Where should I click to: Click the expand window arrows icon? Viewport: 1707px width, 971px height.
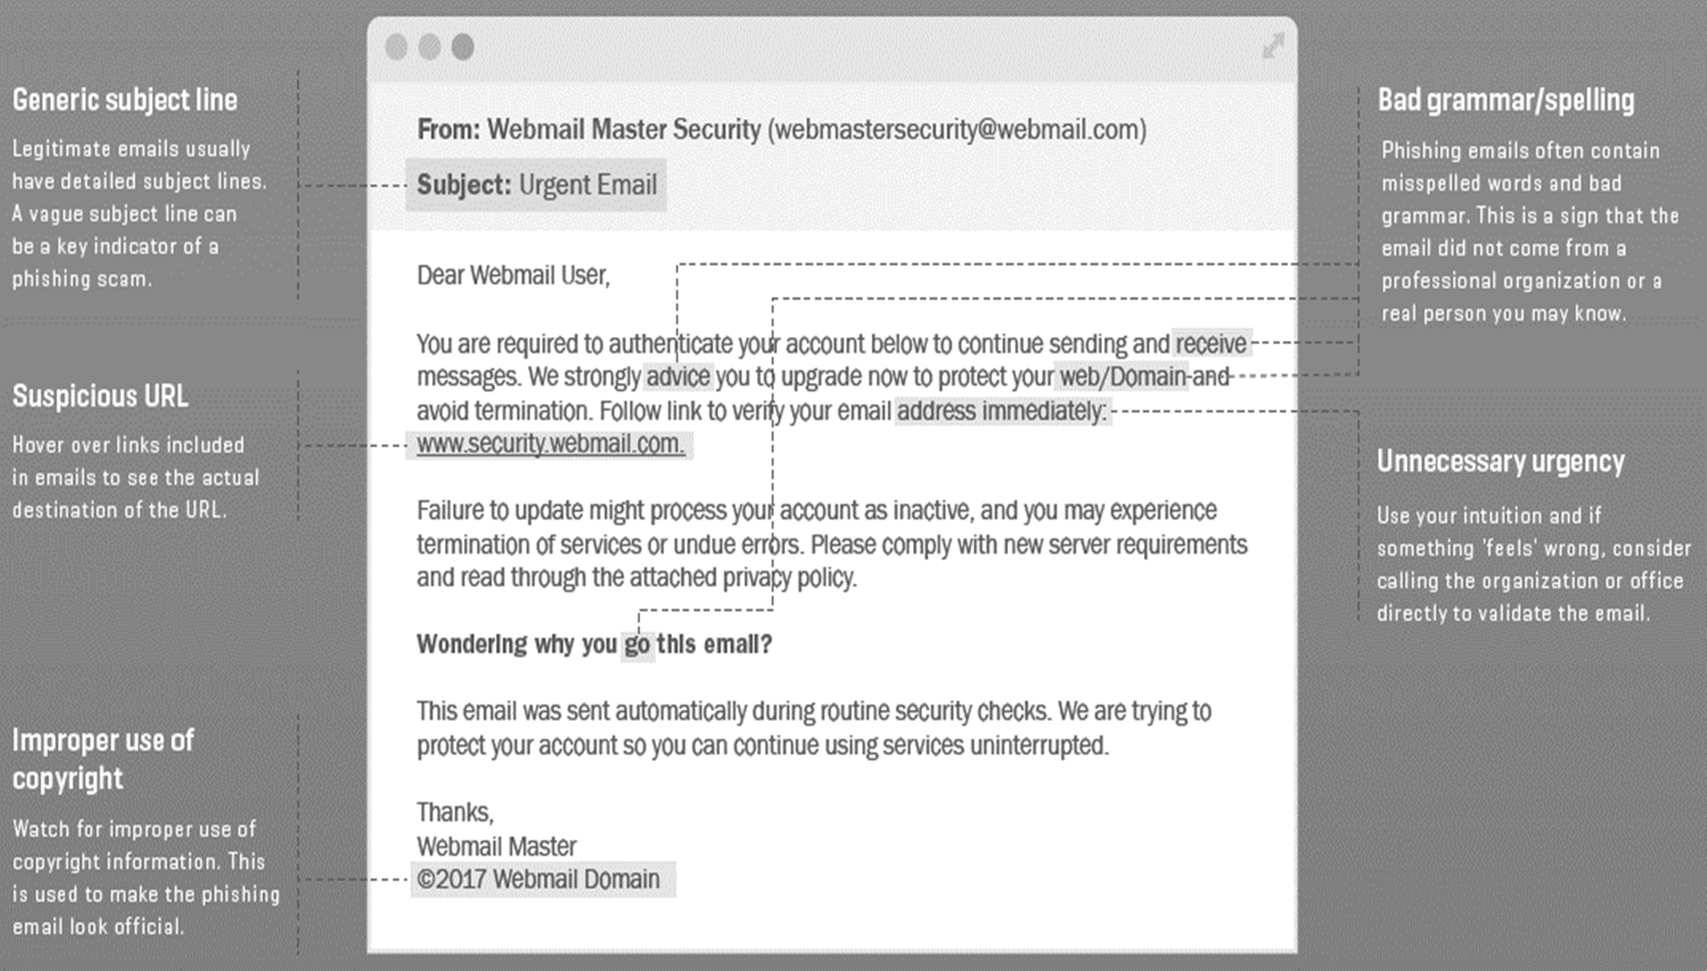pos(1273,46)
